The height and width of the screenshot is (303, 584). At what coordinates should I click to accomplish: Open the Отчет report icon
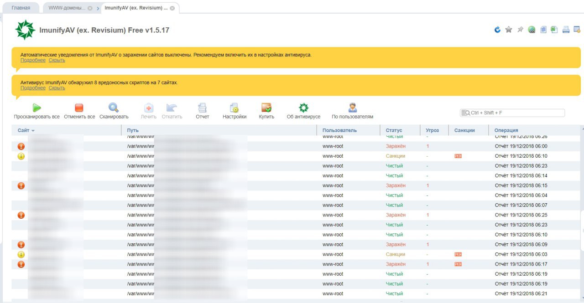(202, 108)
